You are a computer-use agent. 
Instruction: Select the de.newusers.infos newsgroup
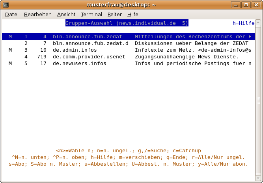coord(79,63)
